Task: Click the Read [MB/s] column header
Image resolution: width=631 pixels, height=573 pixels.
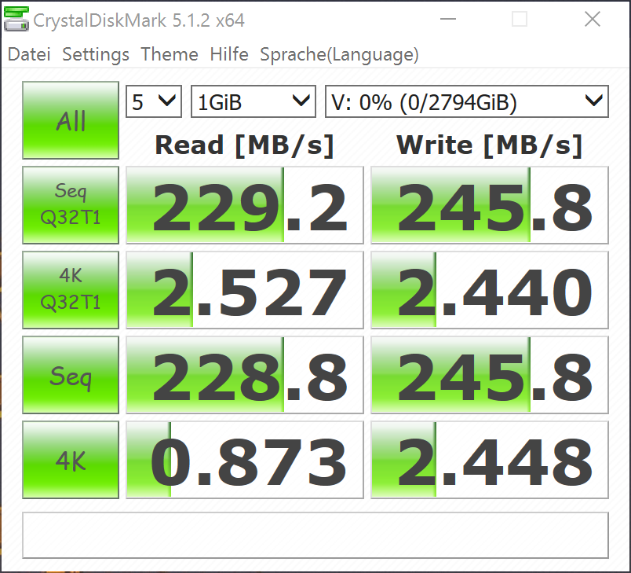Action: pos(245,145)
